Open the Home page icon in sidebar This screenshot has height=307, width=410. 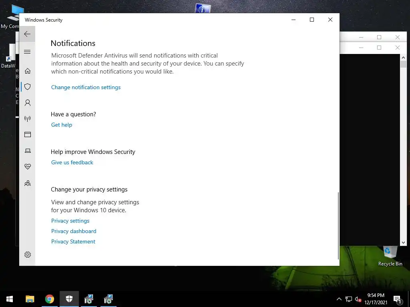coord(28,71)
